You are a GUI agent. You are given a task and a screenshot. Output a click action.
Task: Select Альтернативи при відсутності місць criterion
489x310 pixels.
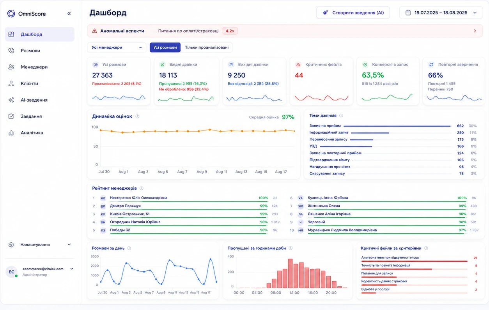(420, 259)
